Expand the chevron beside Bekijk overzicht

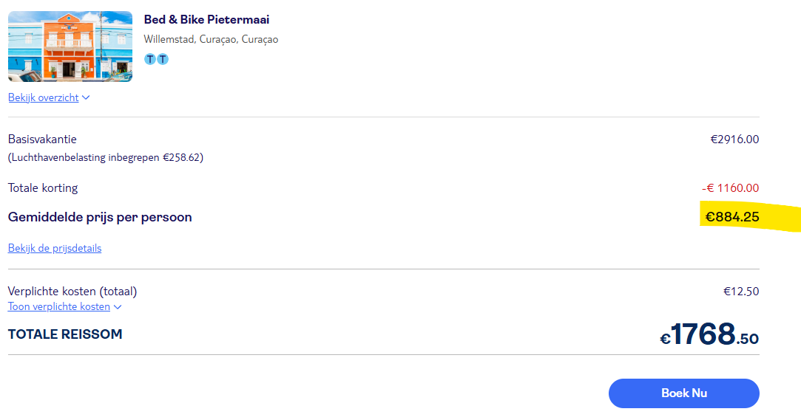tap(86, 97)
